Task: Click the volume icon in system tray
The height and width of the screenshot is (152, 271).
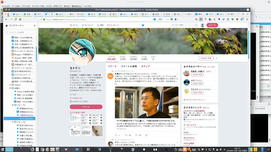Action: [x=221, y=149]
